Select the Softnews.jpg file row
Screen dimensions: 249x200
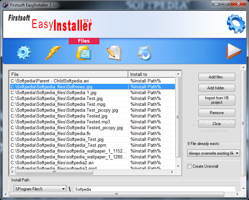(x=93, y=87)
